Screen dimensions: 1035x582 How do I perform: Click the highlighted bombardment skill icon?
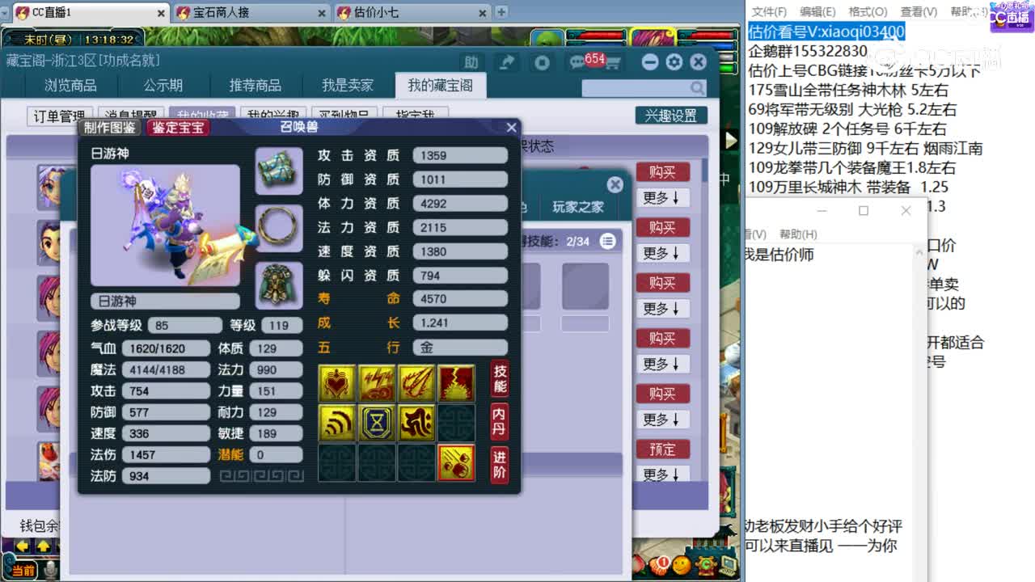coord(456,463)
